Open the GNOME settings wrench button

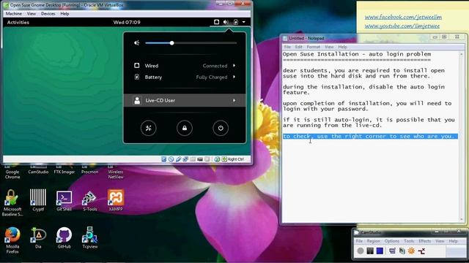[148, 129]
